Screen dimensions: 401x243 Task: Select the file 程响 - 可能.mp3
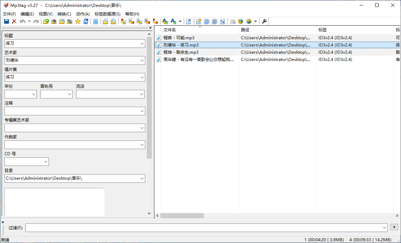179,38
